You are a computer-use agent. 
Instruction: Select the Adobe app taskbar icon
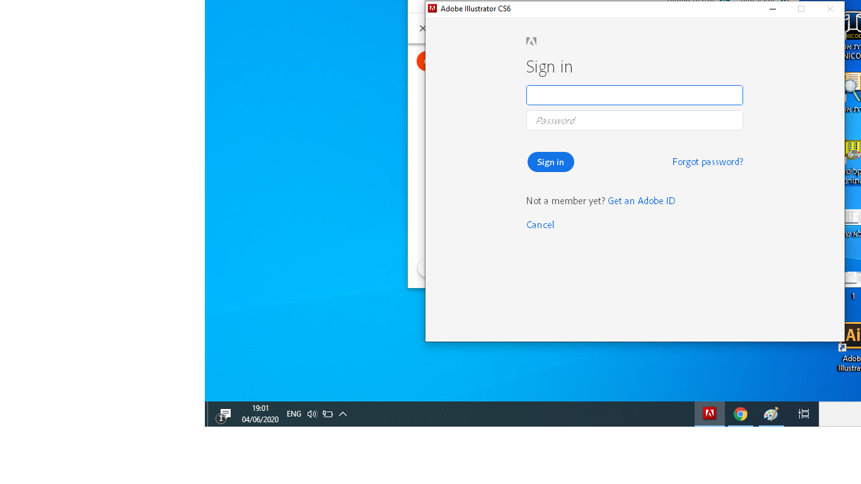tap(710, 414)
